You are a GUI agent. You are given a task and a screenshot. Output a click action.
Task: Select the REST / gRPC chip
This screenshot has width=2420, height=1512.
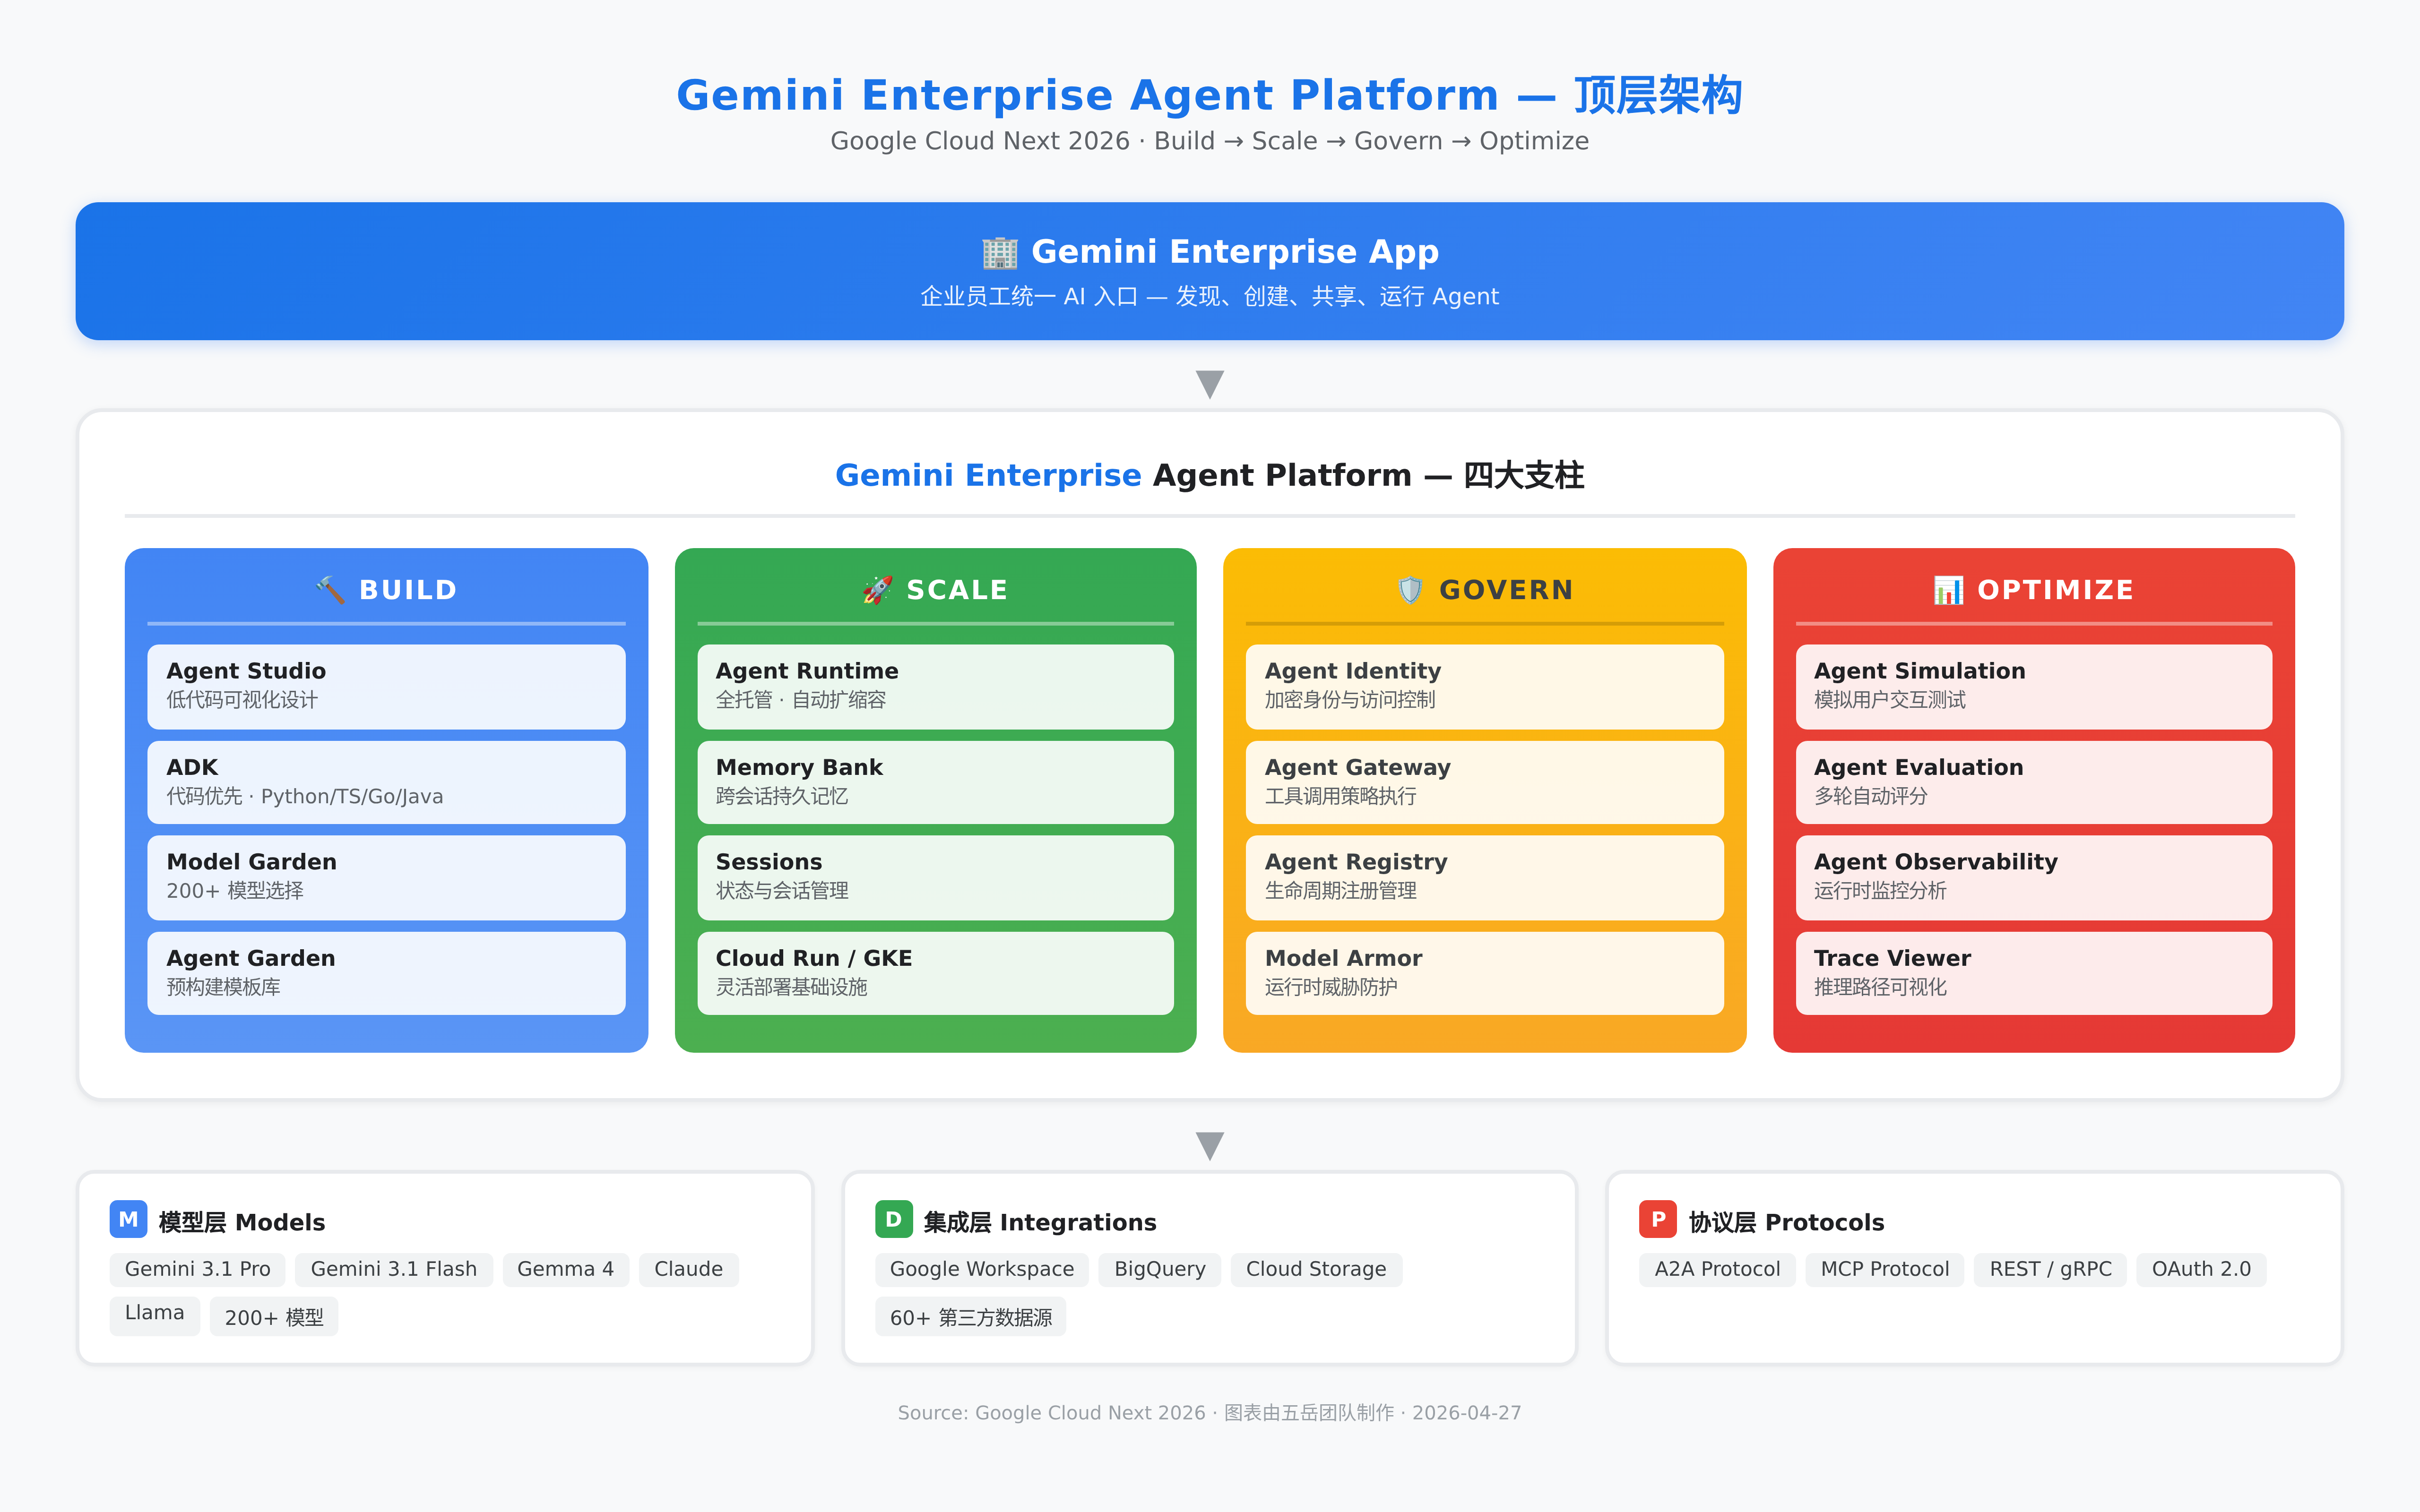2050,1269
